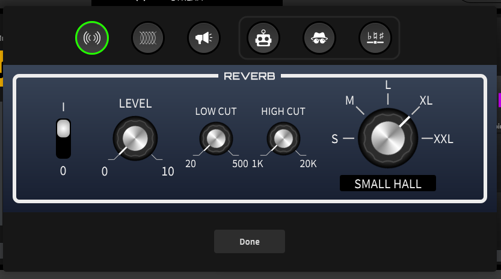Click the LOW CUT 20 value label

[x=191, y=164]
